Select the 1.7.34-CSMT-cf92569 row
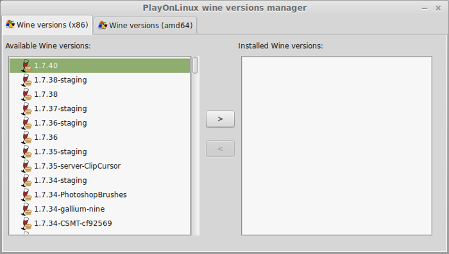The height and width of the screenshot is (254, 449). (x=99, y=223)
